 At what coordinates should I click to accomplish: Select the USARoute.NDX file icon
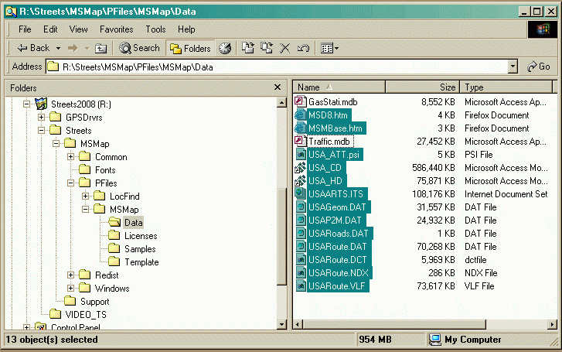pyautogui.click(x=300, y=272)
